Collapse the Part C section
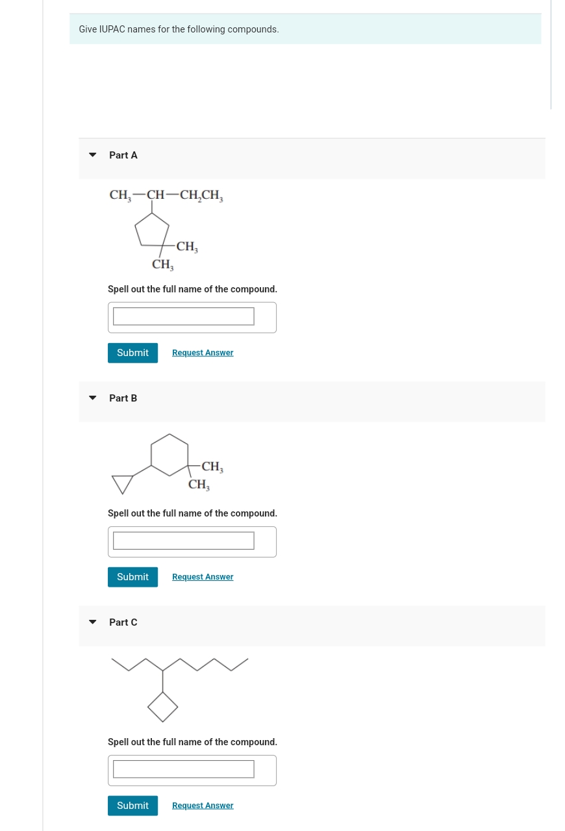565x831 pixels. (x=92, y=621)
